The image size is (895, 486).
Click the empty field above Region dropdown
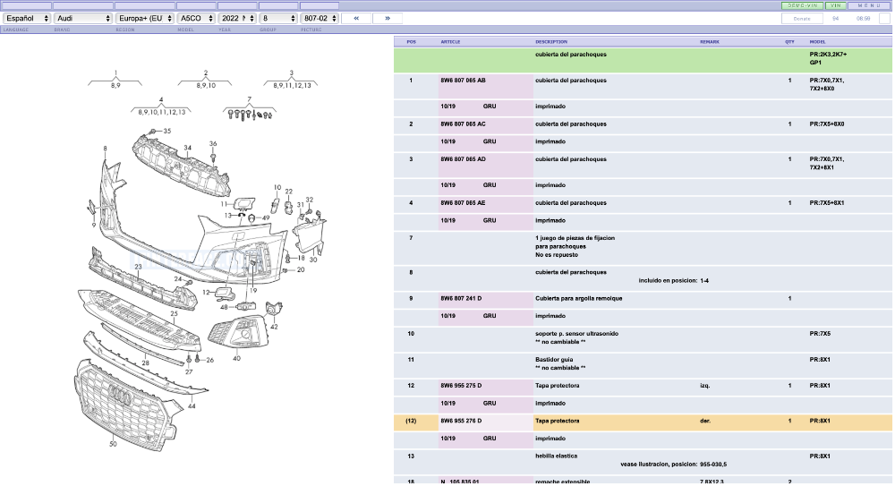click(144, 5)
